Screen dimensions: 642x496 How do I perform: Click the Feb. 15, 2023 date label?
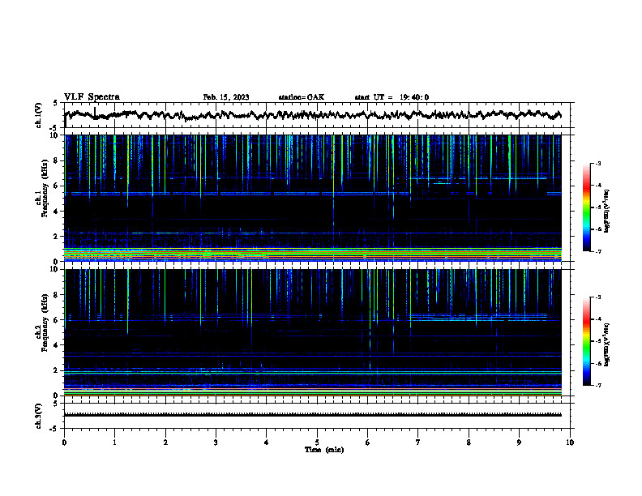tap(226, 97)
